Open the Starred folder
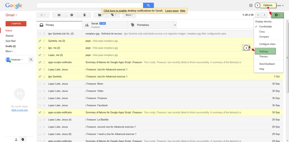 tap(9, 36)
